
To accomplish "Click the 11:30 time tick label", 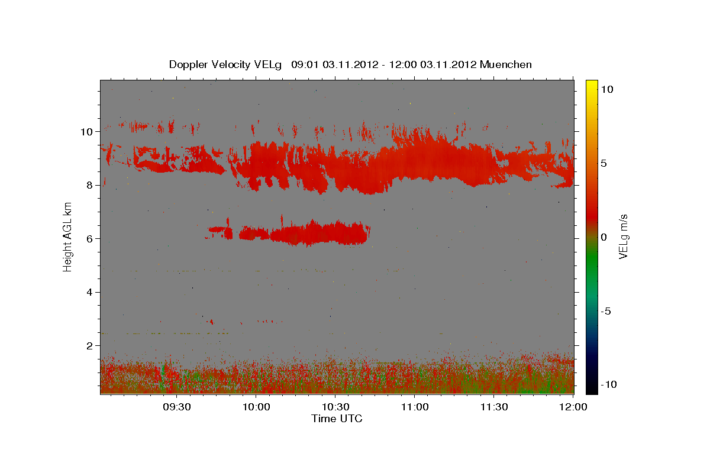I will click(x=494, y=407).
